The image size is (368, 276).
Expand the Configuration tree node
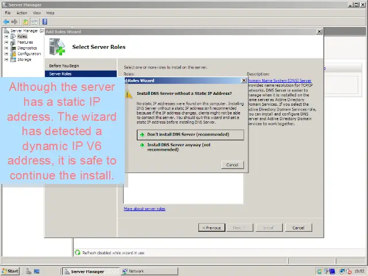pos(6,53)
